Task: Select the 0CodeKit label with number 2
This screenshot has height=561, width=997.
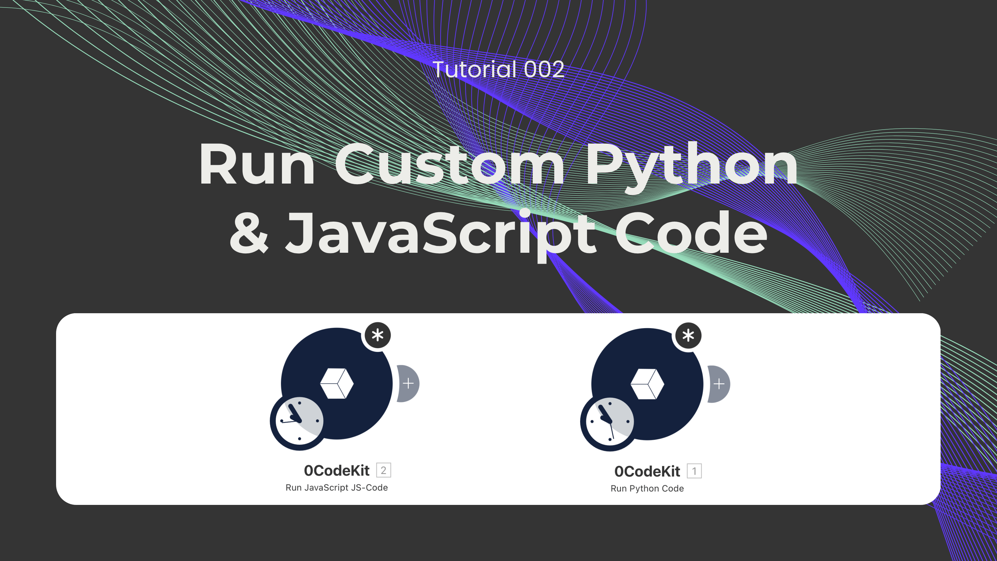Action: coord(337,471)
